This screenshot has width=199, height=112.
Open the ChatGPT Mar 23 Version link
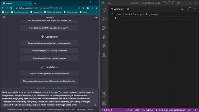tap(84, 110)
